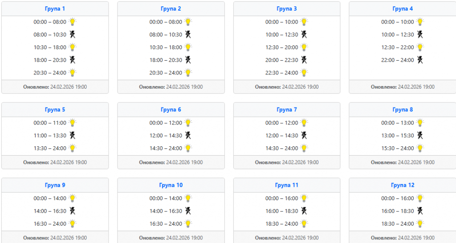Click light bulb for Група 6 14:30–24:00

coord(188,148)
